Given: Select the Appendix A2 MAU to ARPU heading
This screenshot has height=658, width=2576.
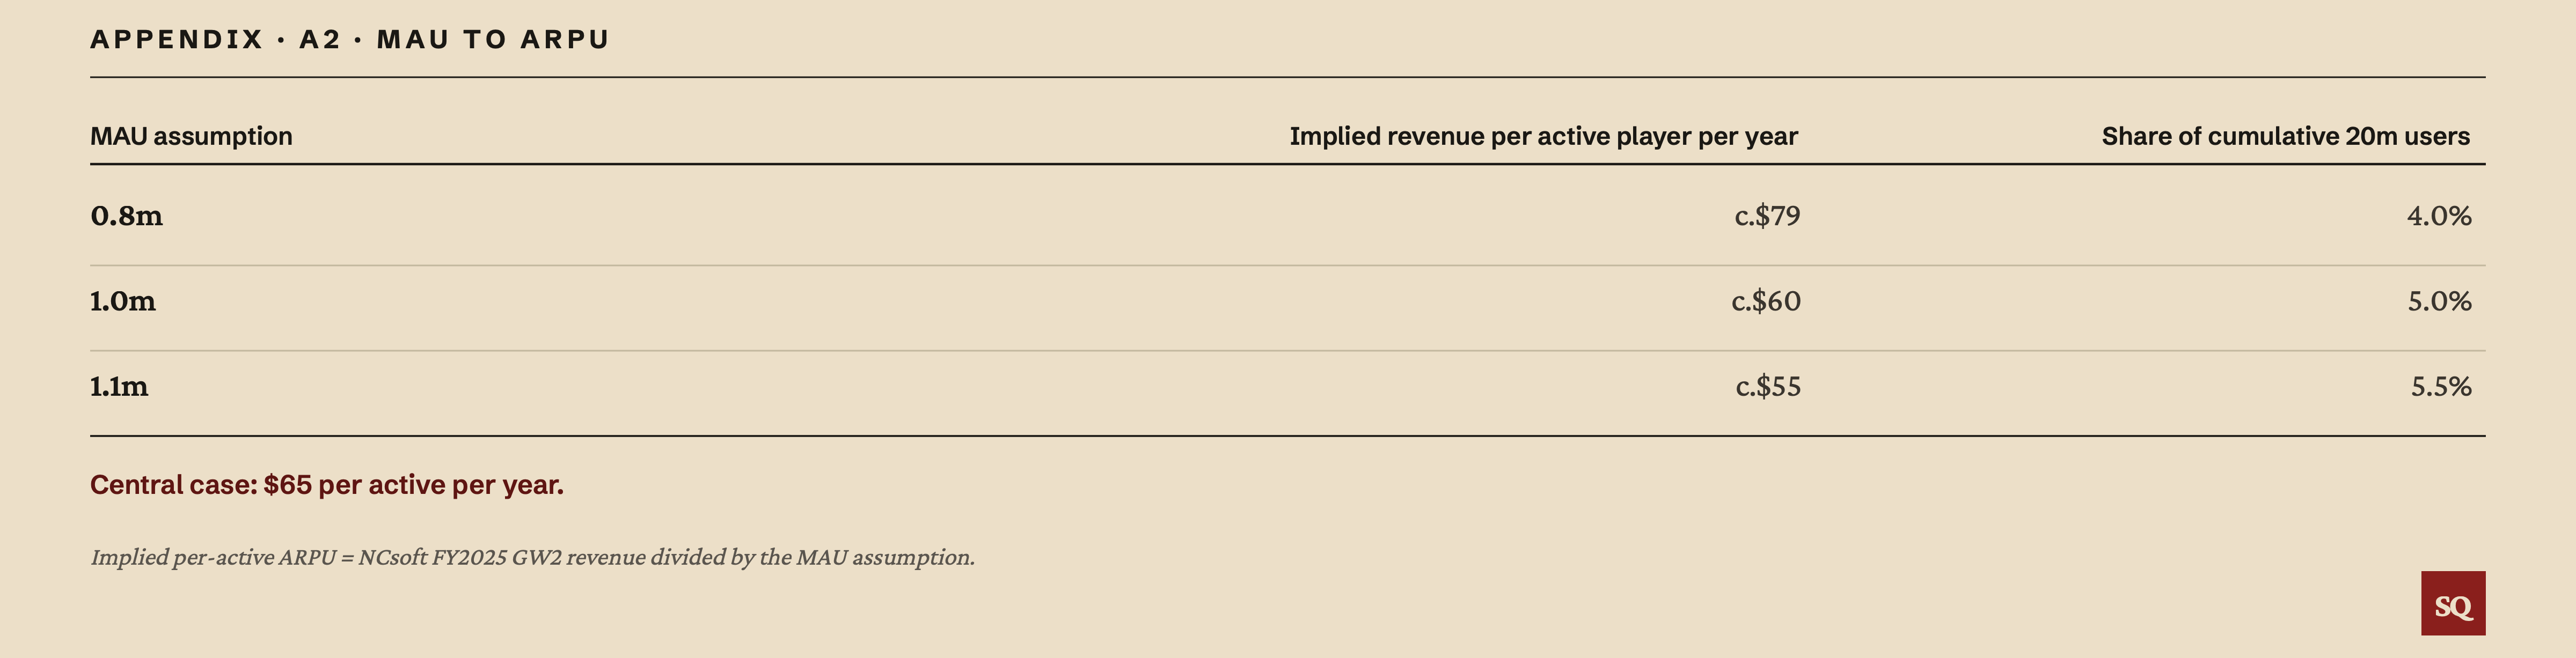Looking at the screenshot, I should pos(350,39).
